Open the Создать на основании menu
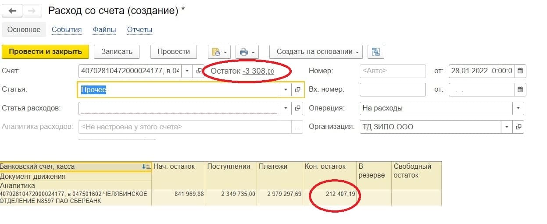This screenshot has height=224, width=547. tap(316, 52)
